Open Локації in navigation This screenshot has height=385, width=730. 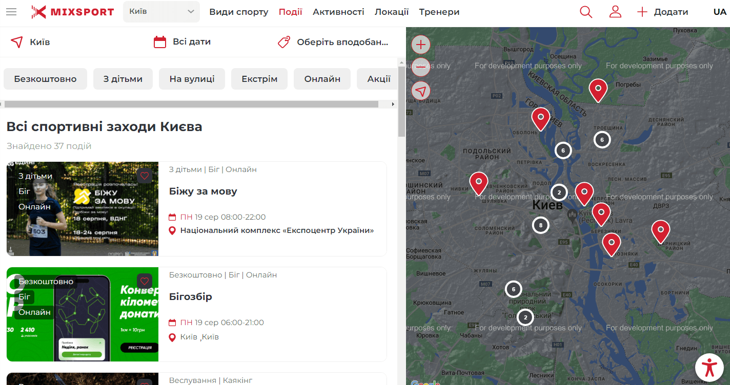[392, 12]
